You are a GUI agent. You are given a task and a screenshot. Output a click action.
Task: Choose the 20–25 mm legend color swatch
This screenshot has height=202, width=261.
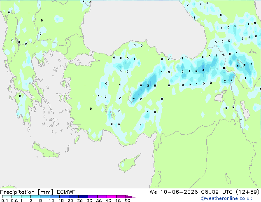pyautogui.click(x=73, y=197)
